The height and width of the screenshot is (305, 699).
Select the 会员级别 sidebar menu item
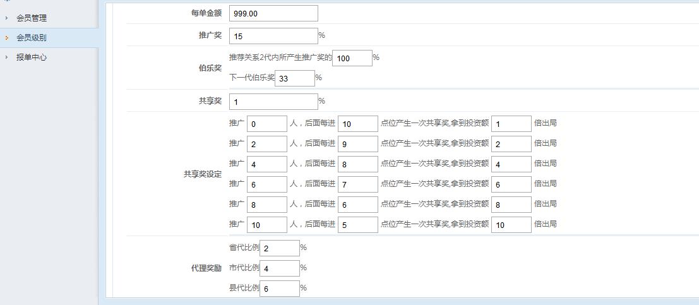tap(32, 38)
